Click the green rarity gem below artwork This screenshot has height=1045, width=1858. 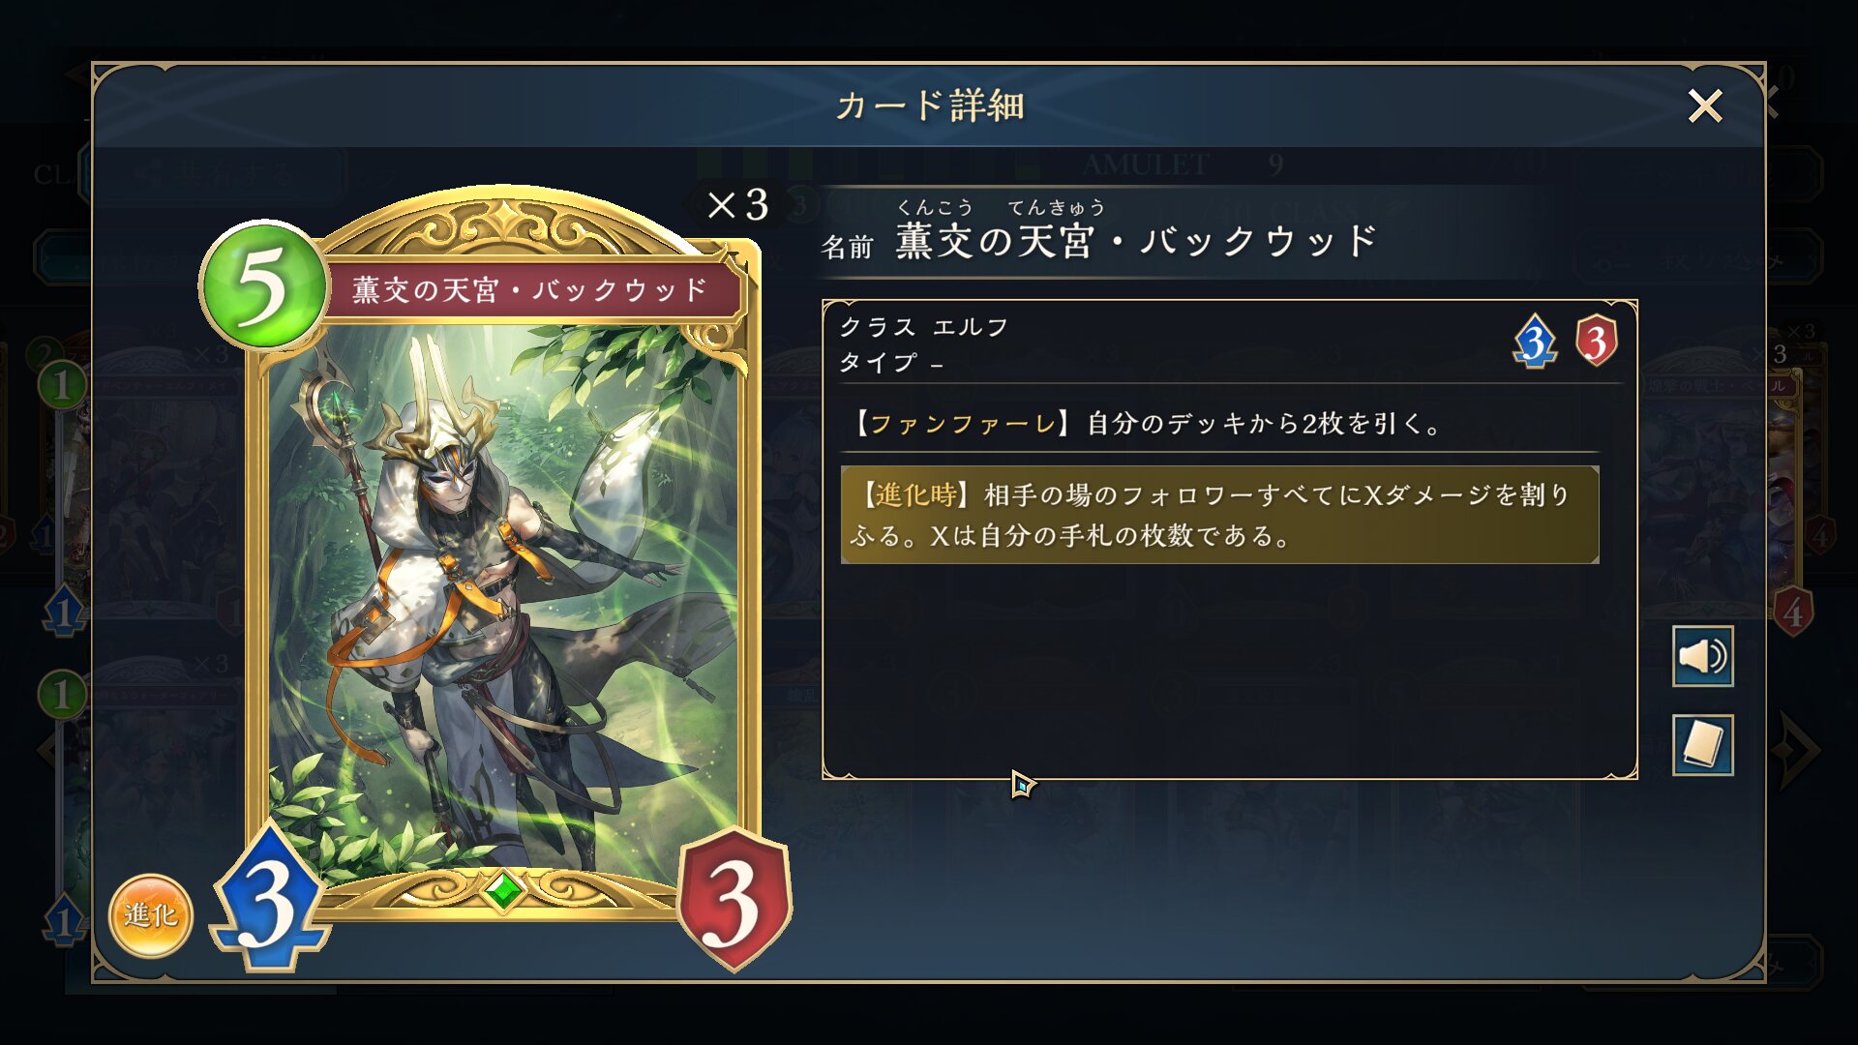502,890
